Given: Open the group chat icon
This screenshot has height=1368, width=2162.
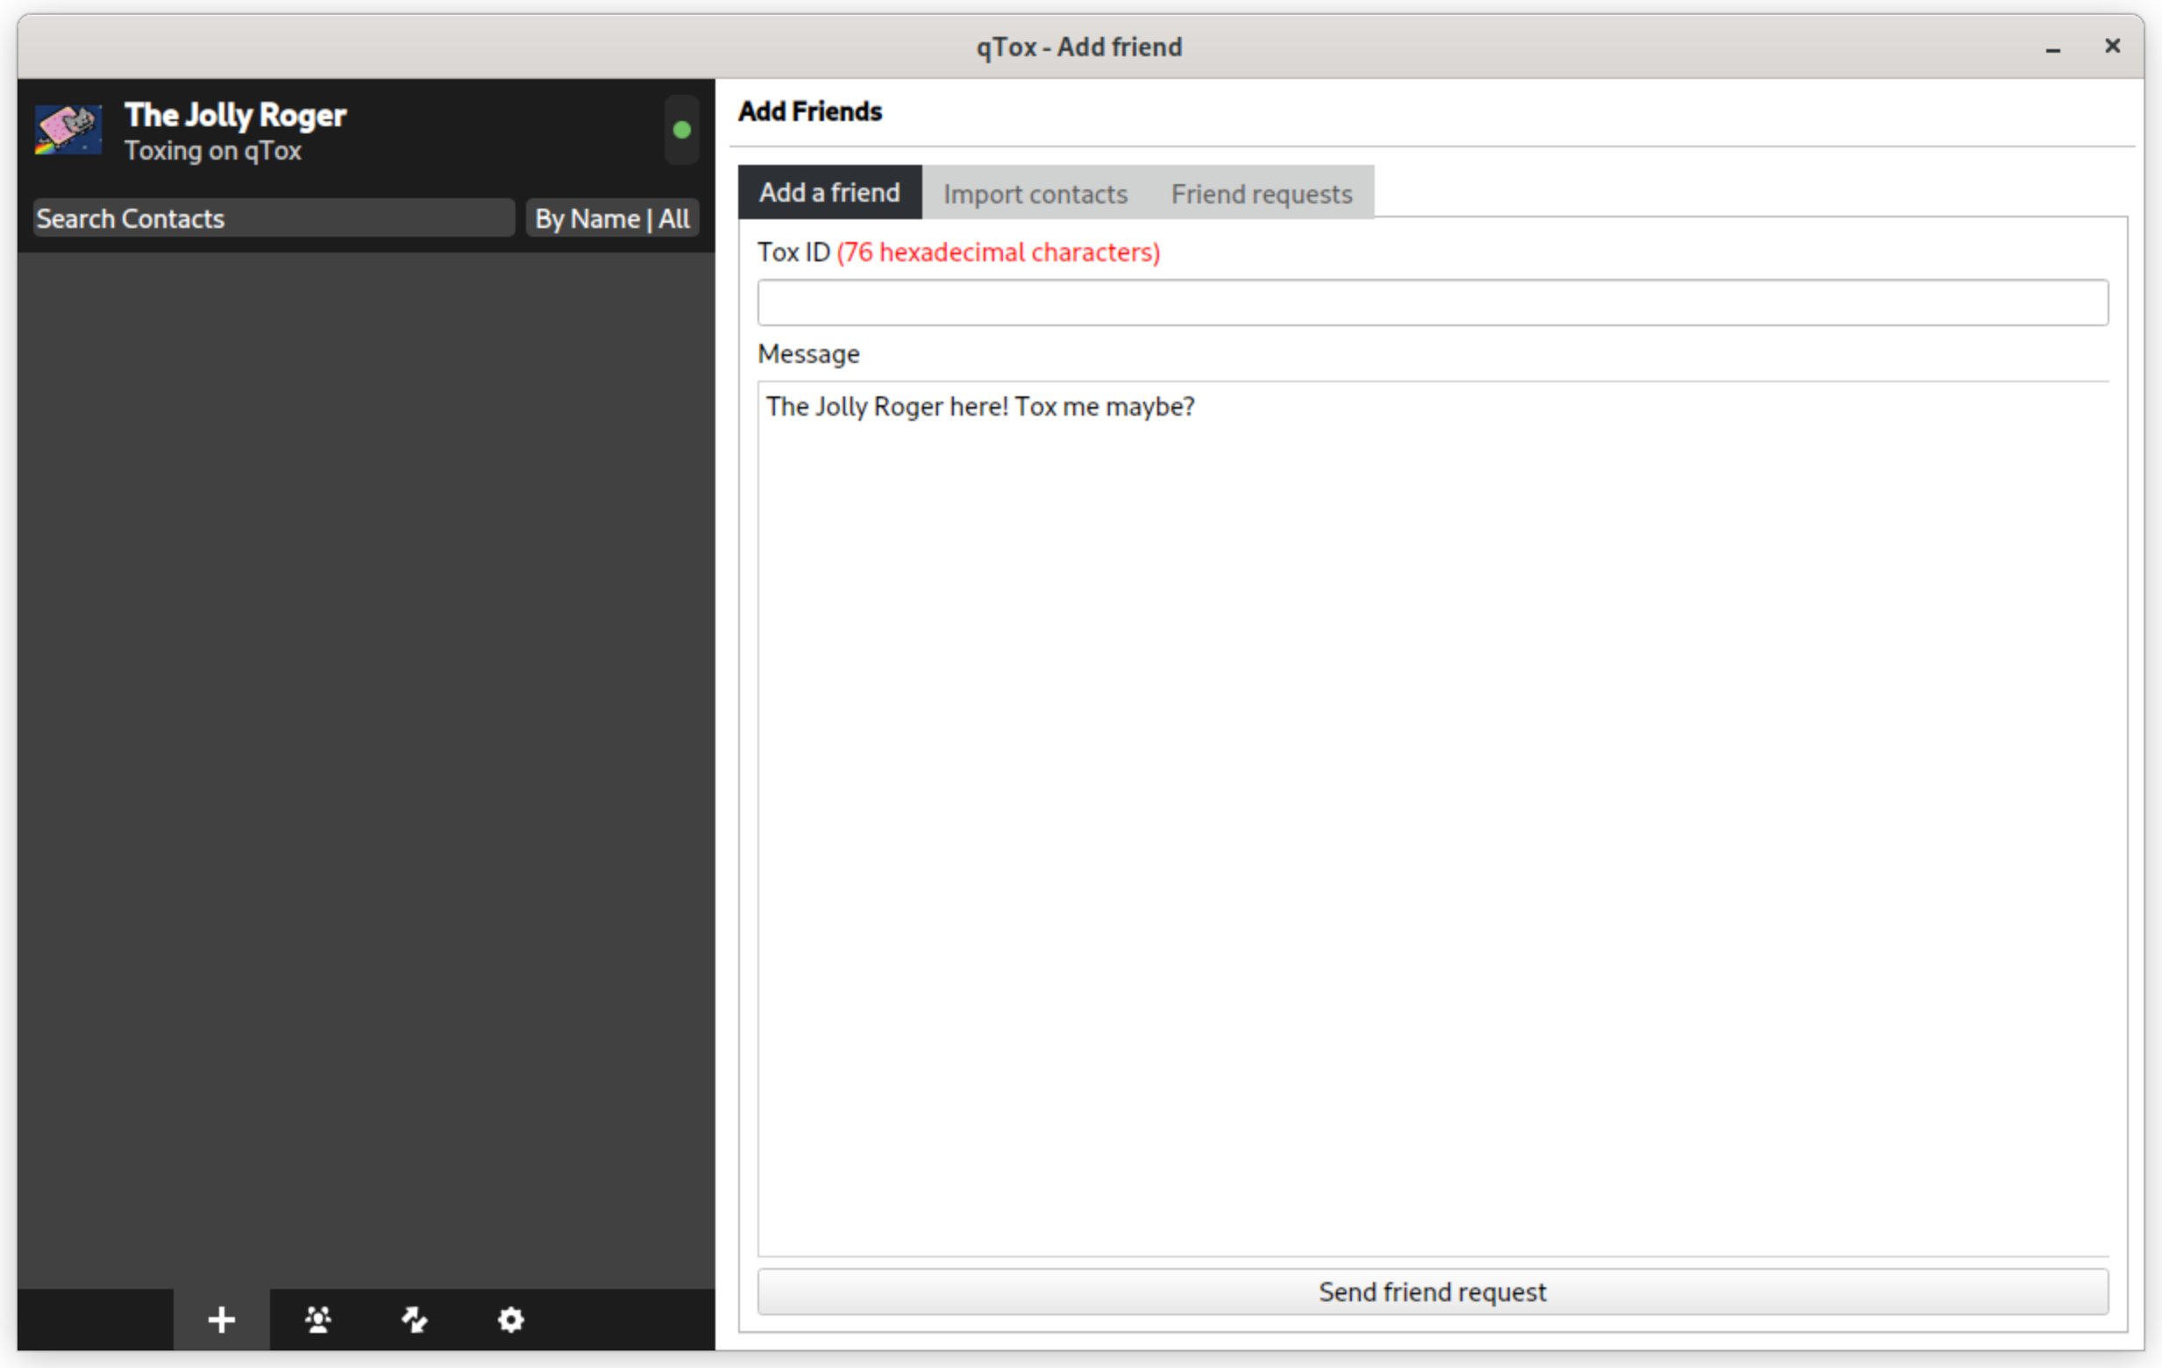Looking at the screenshot, I should point(318,1320).
